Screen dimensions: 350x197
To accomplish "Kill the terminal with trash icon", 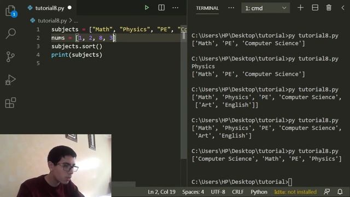I will point(329,8).
